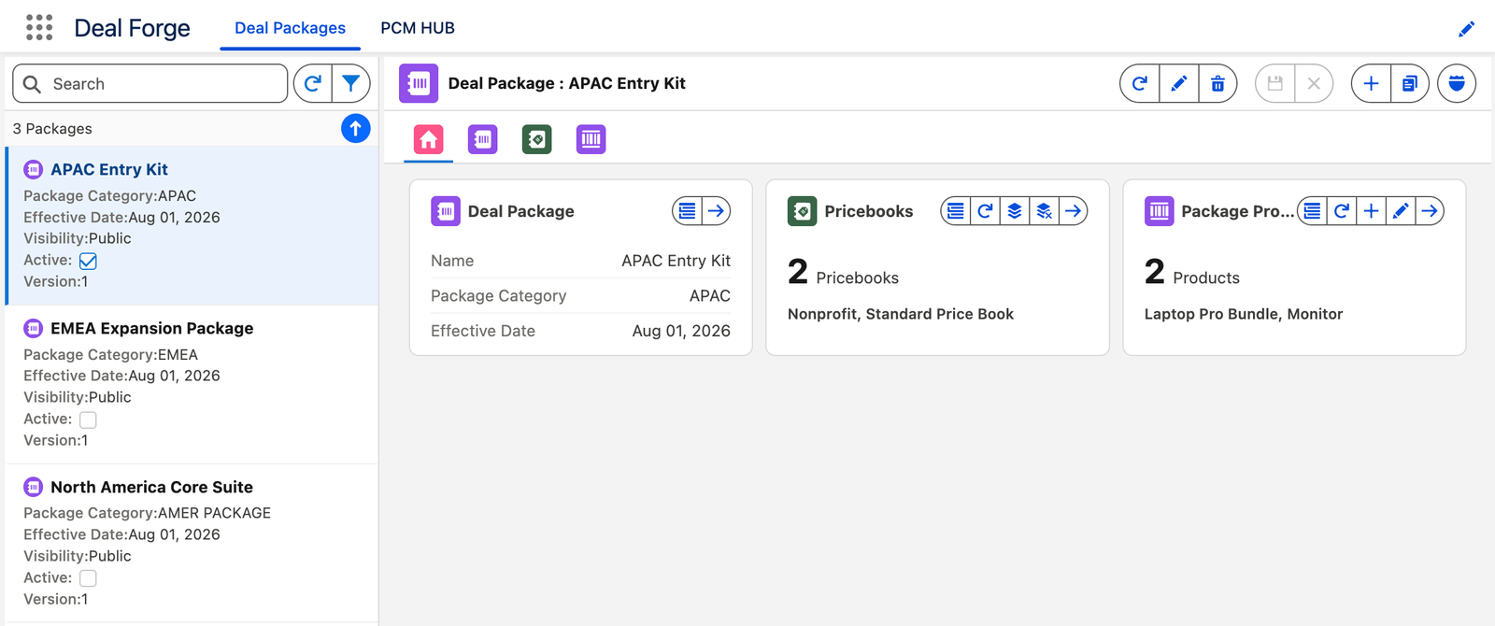Add a product via plus on Package Products card

1371,211
